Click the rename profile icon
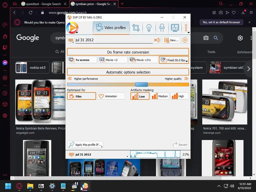Image resolution: width=256 pixels, height=192 pixels. coord(157,40)
